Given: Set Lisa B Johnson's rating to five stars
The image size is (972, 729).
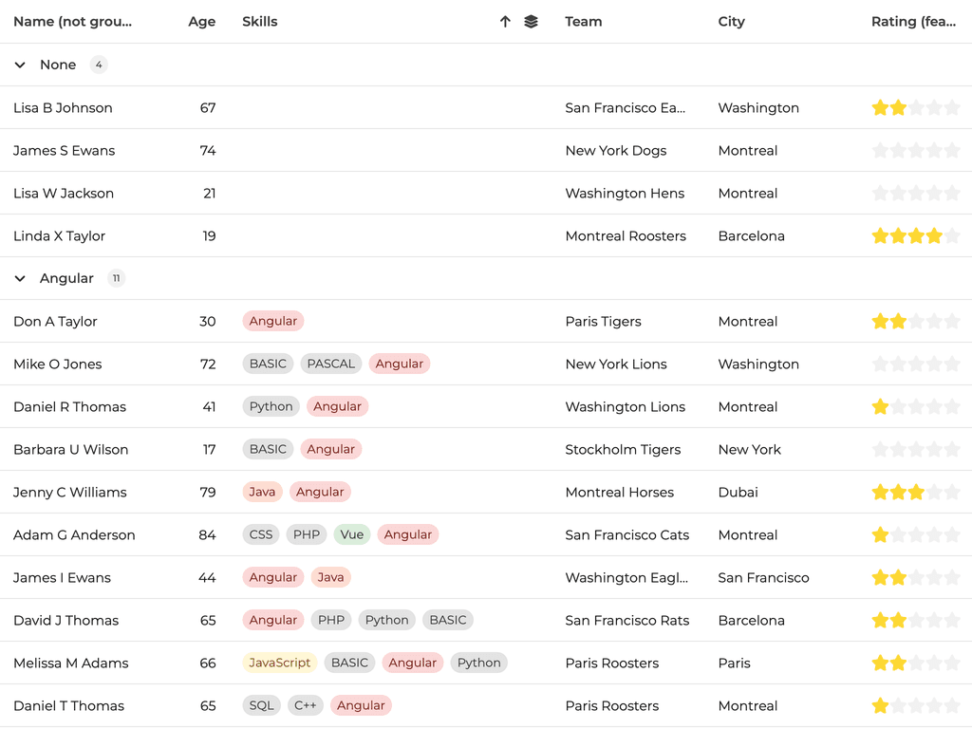Looking at the screenshot, I should (x=952, y=108).
